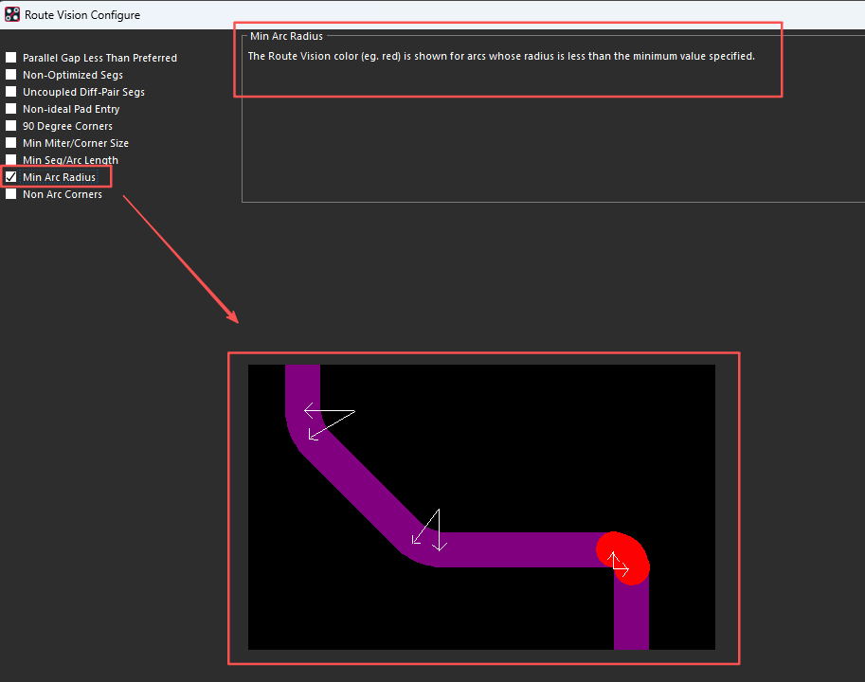The height and width of the screenshot is (682, 865).
Task: Toggle the Min Seg/Arc Length checkbox
Action: pyautogui.click(x=11, y=160)
